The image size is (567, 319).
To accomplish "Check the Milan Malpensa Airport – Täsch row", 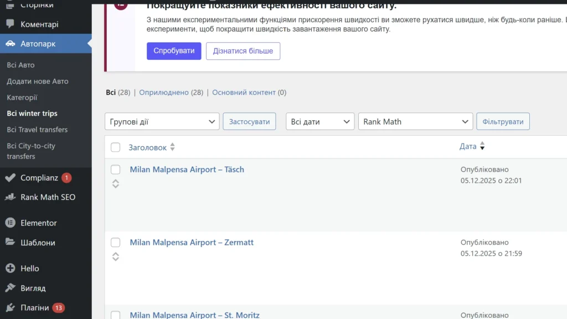I will point(115,169).
